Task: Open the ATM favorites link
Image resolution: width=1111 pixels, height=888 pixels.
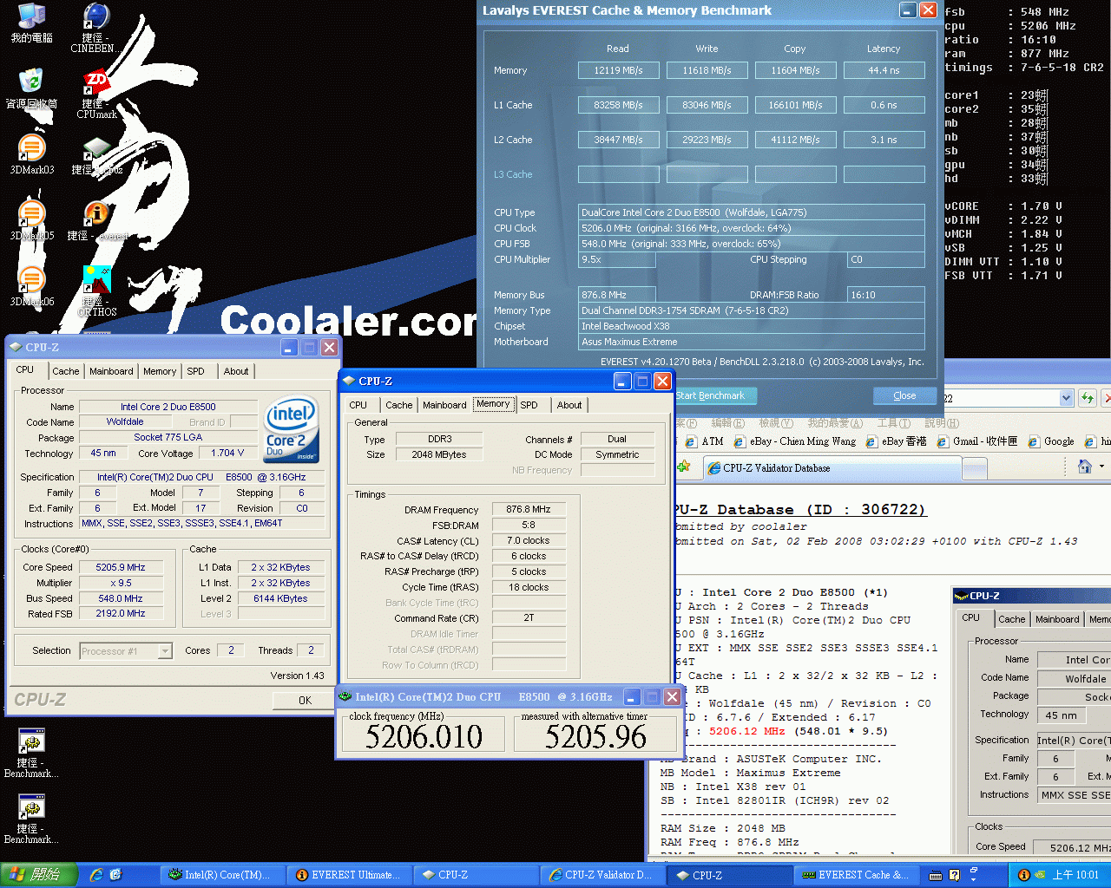Action: point(704,441)
